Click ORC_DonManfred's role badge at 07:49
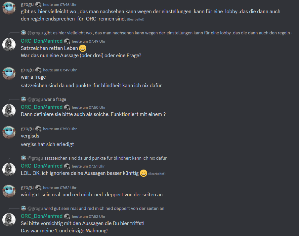 pos(67,41)
